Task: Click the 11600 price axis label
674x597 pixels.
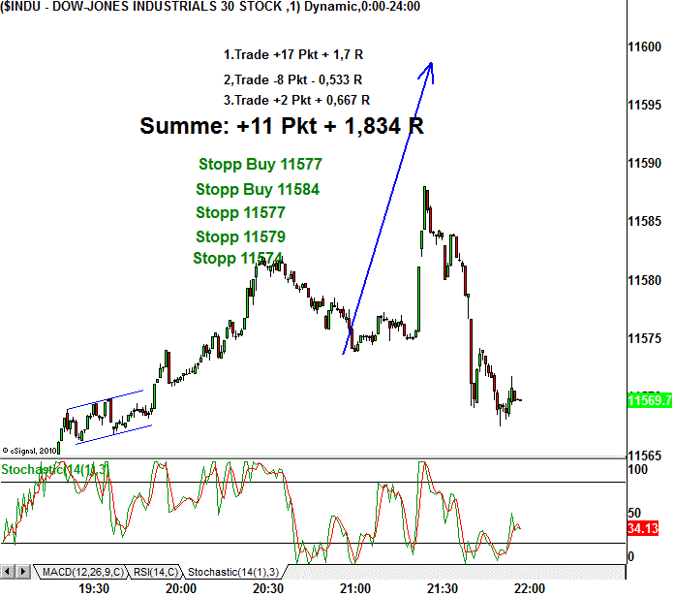Action: (644, 47)
